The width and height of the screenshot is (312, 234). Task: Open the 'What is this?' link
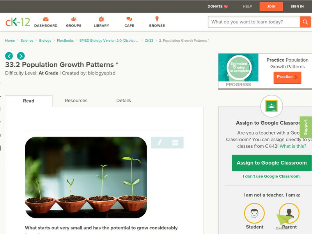(293, 146)
